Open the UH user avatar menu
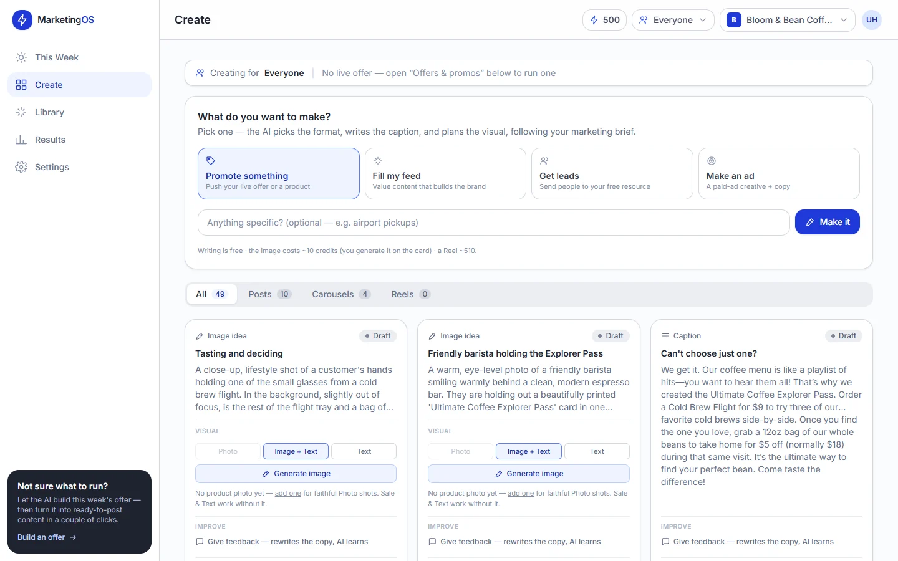 (x=872, y=20)
